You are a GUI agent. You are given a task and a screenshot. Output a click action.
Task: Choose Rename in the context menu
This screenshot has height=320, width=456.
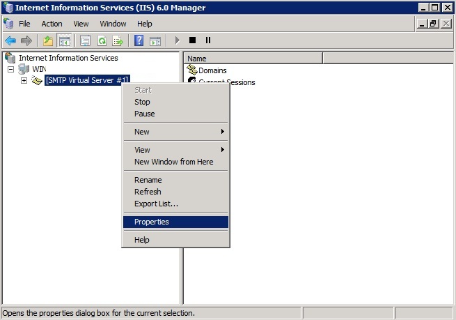pyautogui.click(x=148, y=180)
